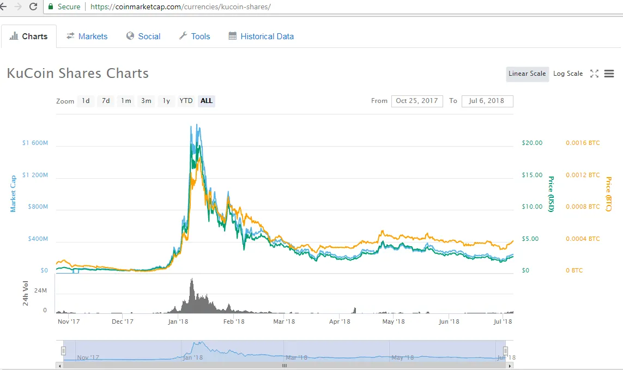Toggle fullscreen chart icon
623x370 pixels.
point(594,74)
